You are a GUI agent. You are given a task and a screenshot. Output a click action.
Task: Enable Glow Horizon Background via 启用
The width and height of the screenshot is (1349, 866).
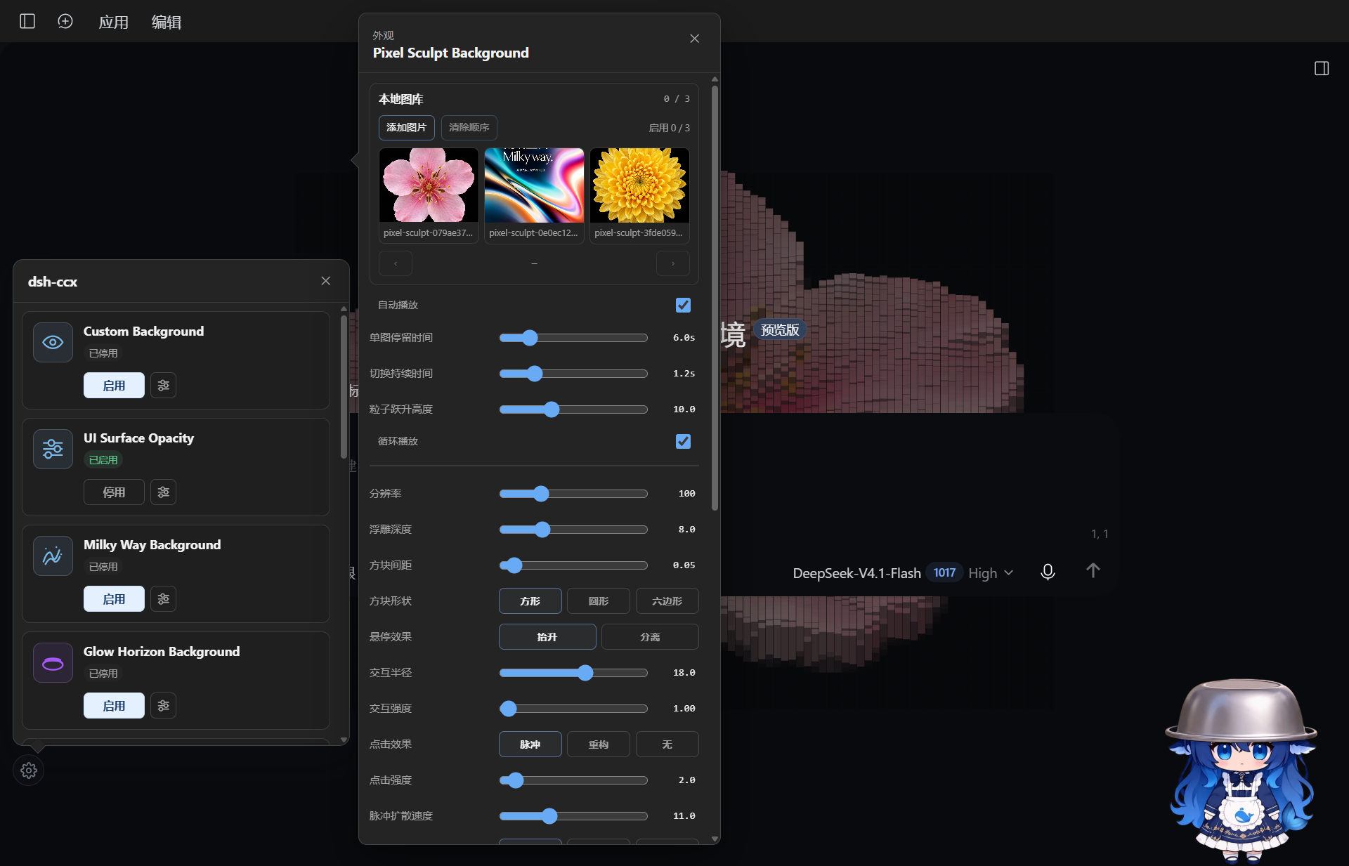(114, 705)
